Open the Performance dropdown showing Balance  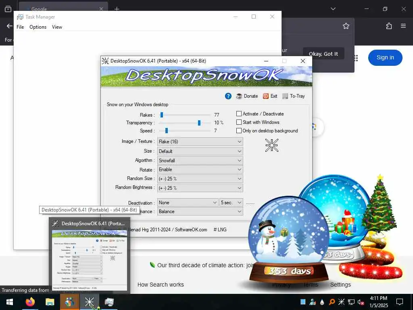click(200, 212)
